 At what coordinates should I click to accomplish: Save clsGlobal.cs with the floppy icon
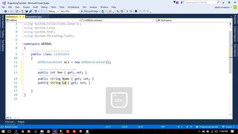(26, 12)
